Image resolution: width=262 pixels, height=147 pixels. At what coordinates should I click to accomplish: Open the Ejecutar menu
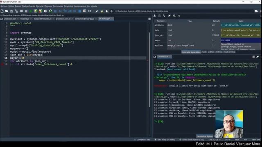click(40, 6)
